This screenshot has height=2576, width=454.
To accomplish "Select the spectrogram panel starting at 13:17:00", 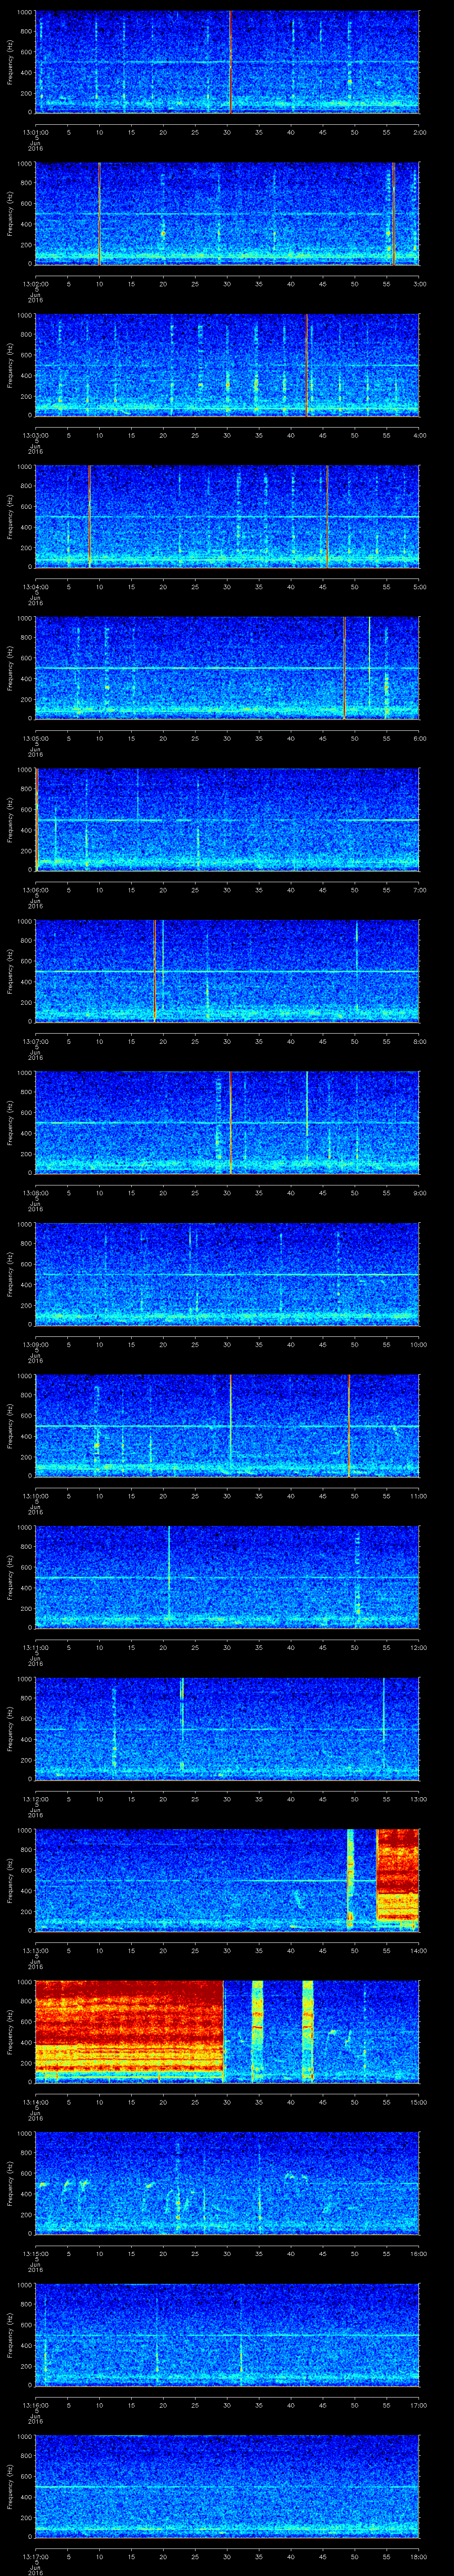I will tap(227, 2486).
